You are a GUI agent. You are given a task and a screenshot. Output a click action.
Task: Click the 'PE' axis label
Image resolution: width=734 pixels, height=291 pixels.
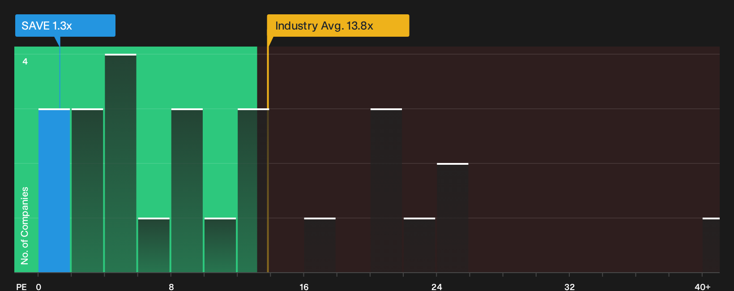click(x=21, y=287)
